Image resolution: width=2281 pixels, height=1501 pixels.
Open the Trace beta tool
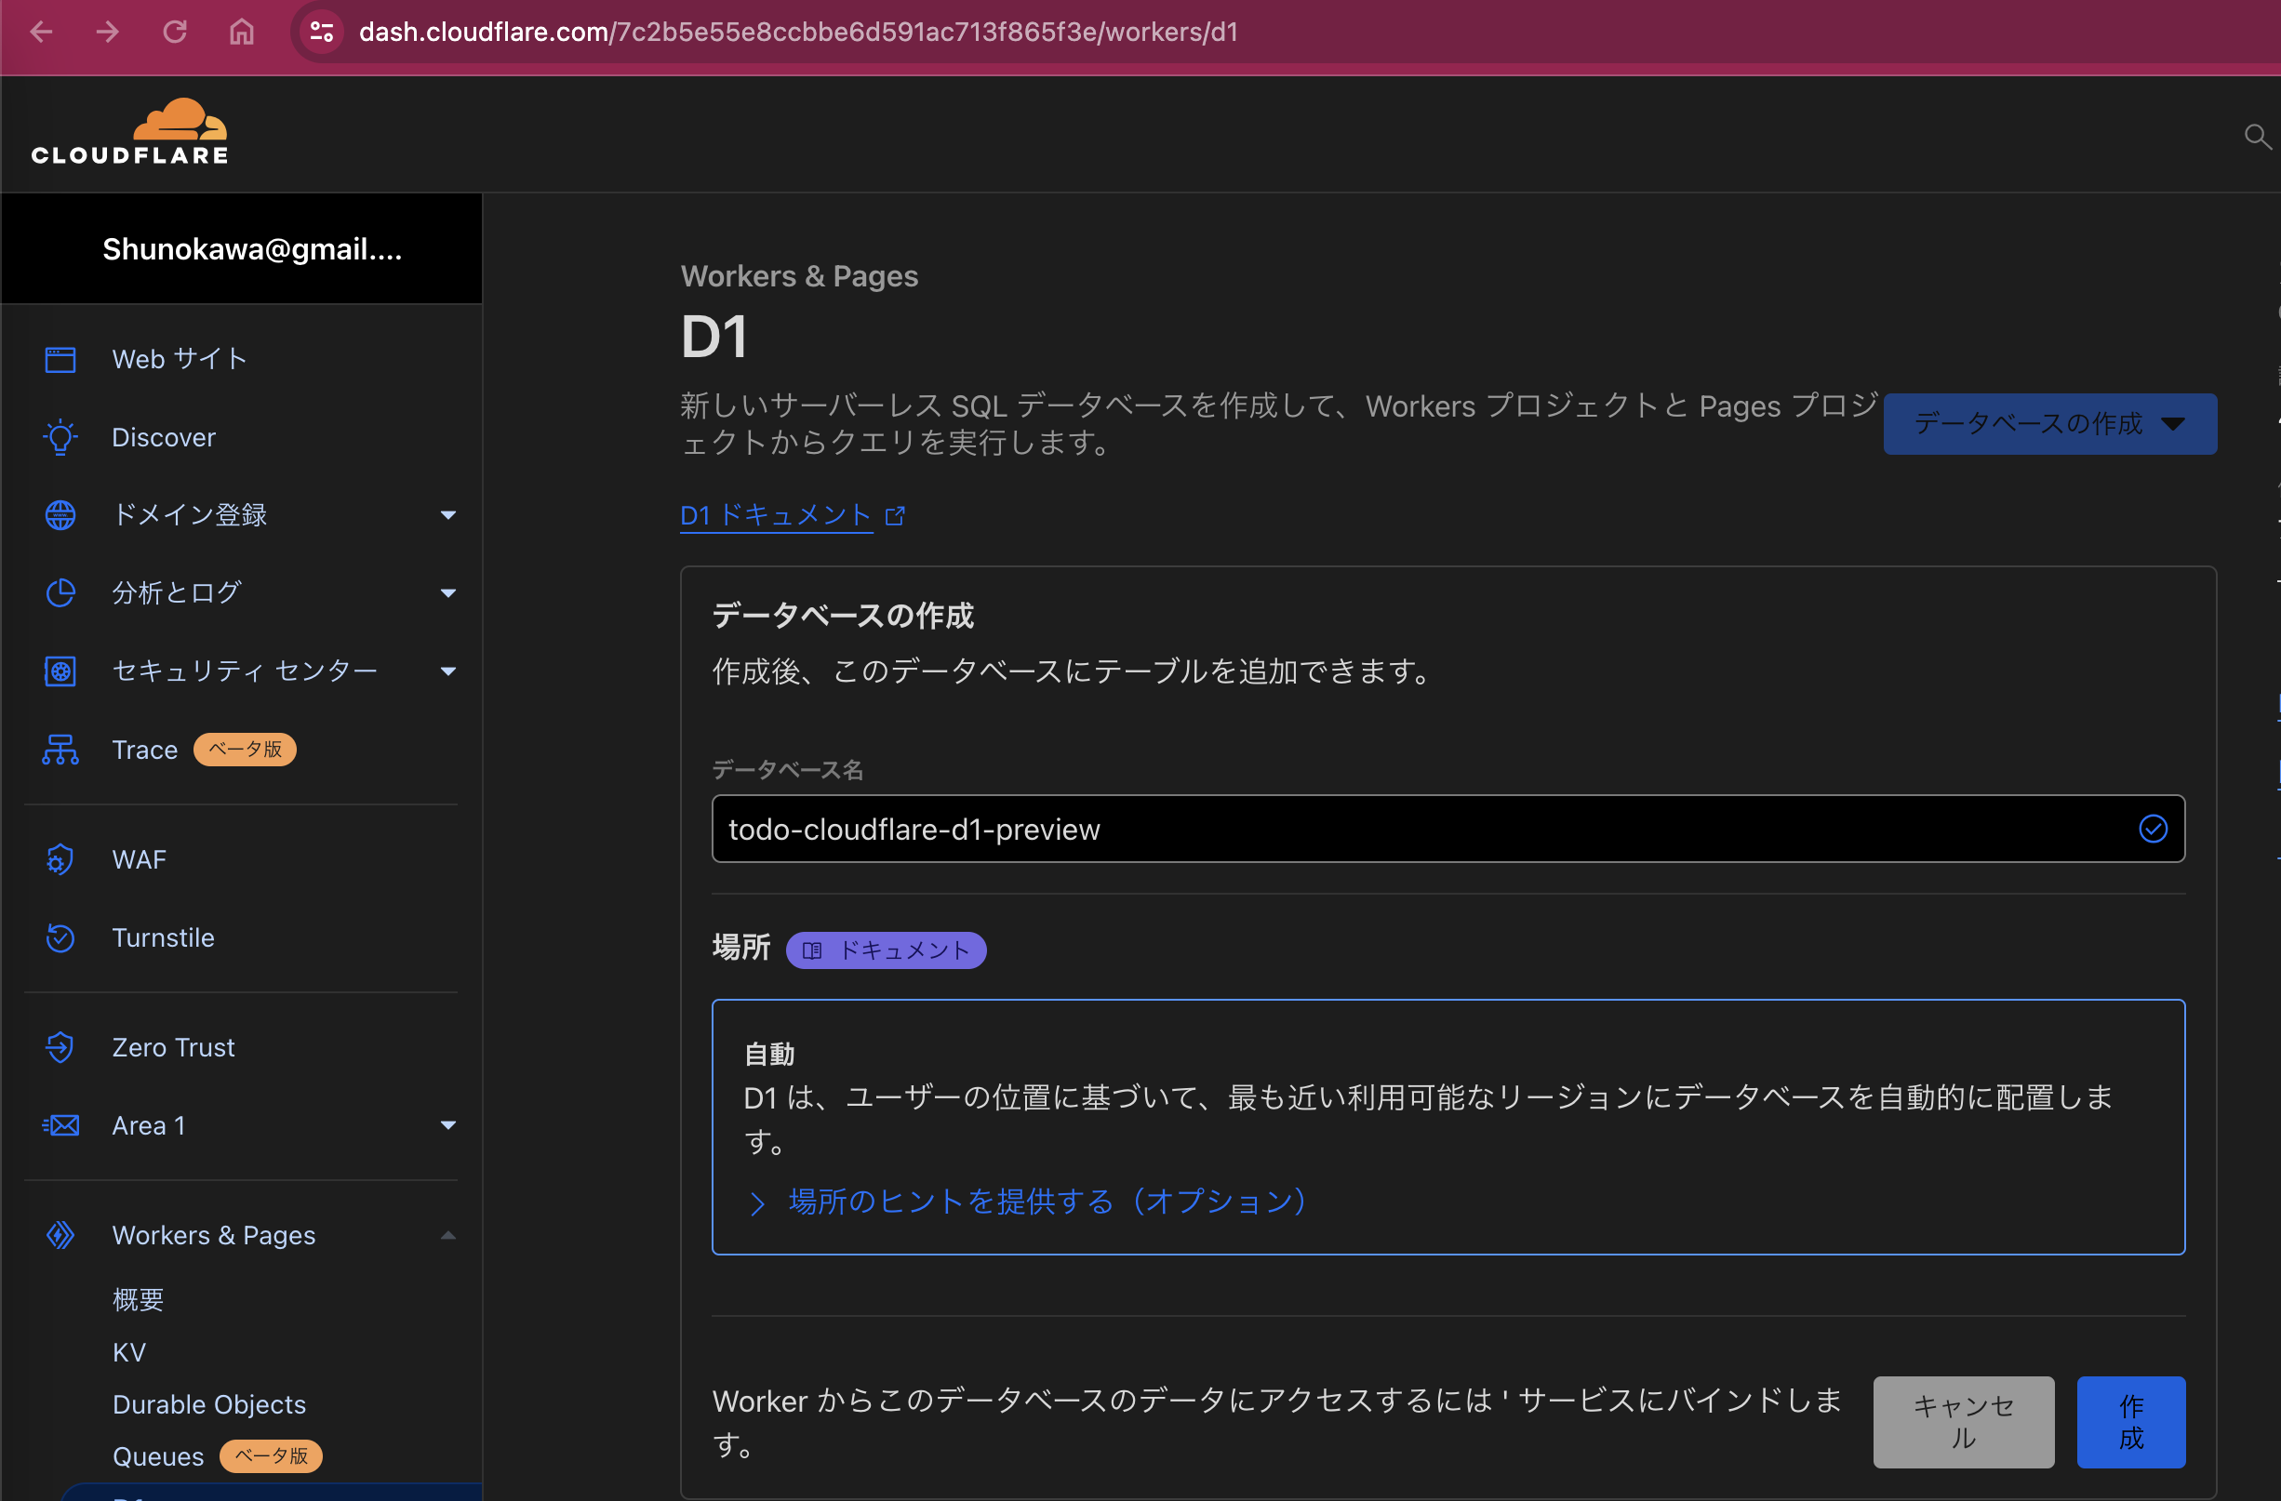coord(145,750)
